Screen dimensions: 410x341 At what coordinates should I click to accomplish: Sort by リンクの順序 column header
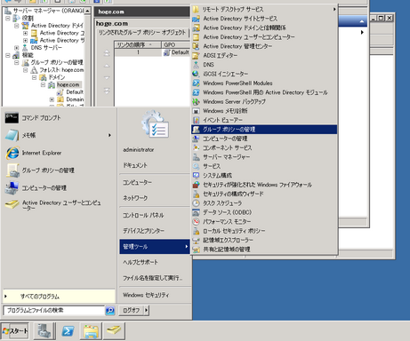pos(138,44)
